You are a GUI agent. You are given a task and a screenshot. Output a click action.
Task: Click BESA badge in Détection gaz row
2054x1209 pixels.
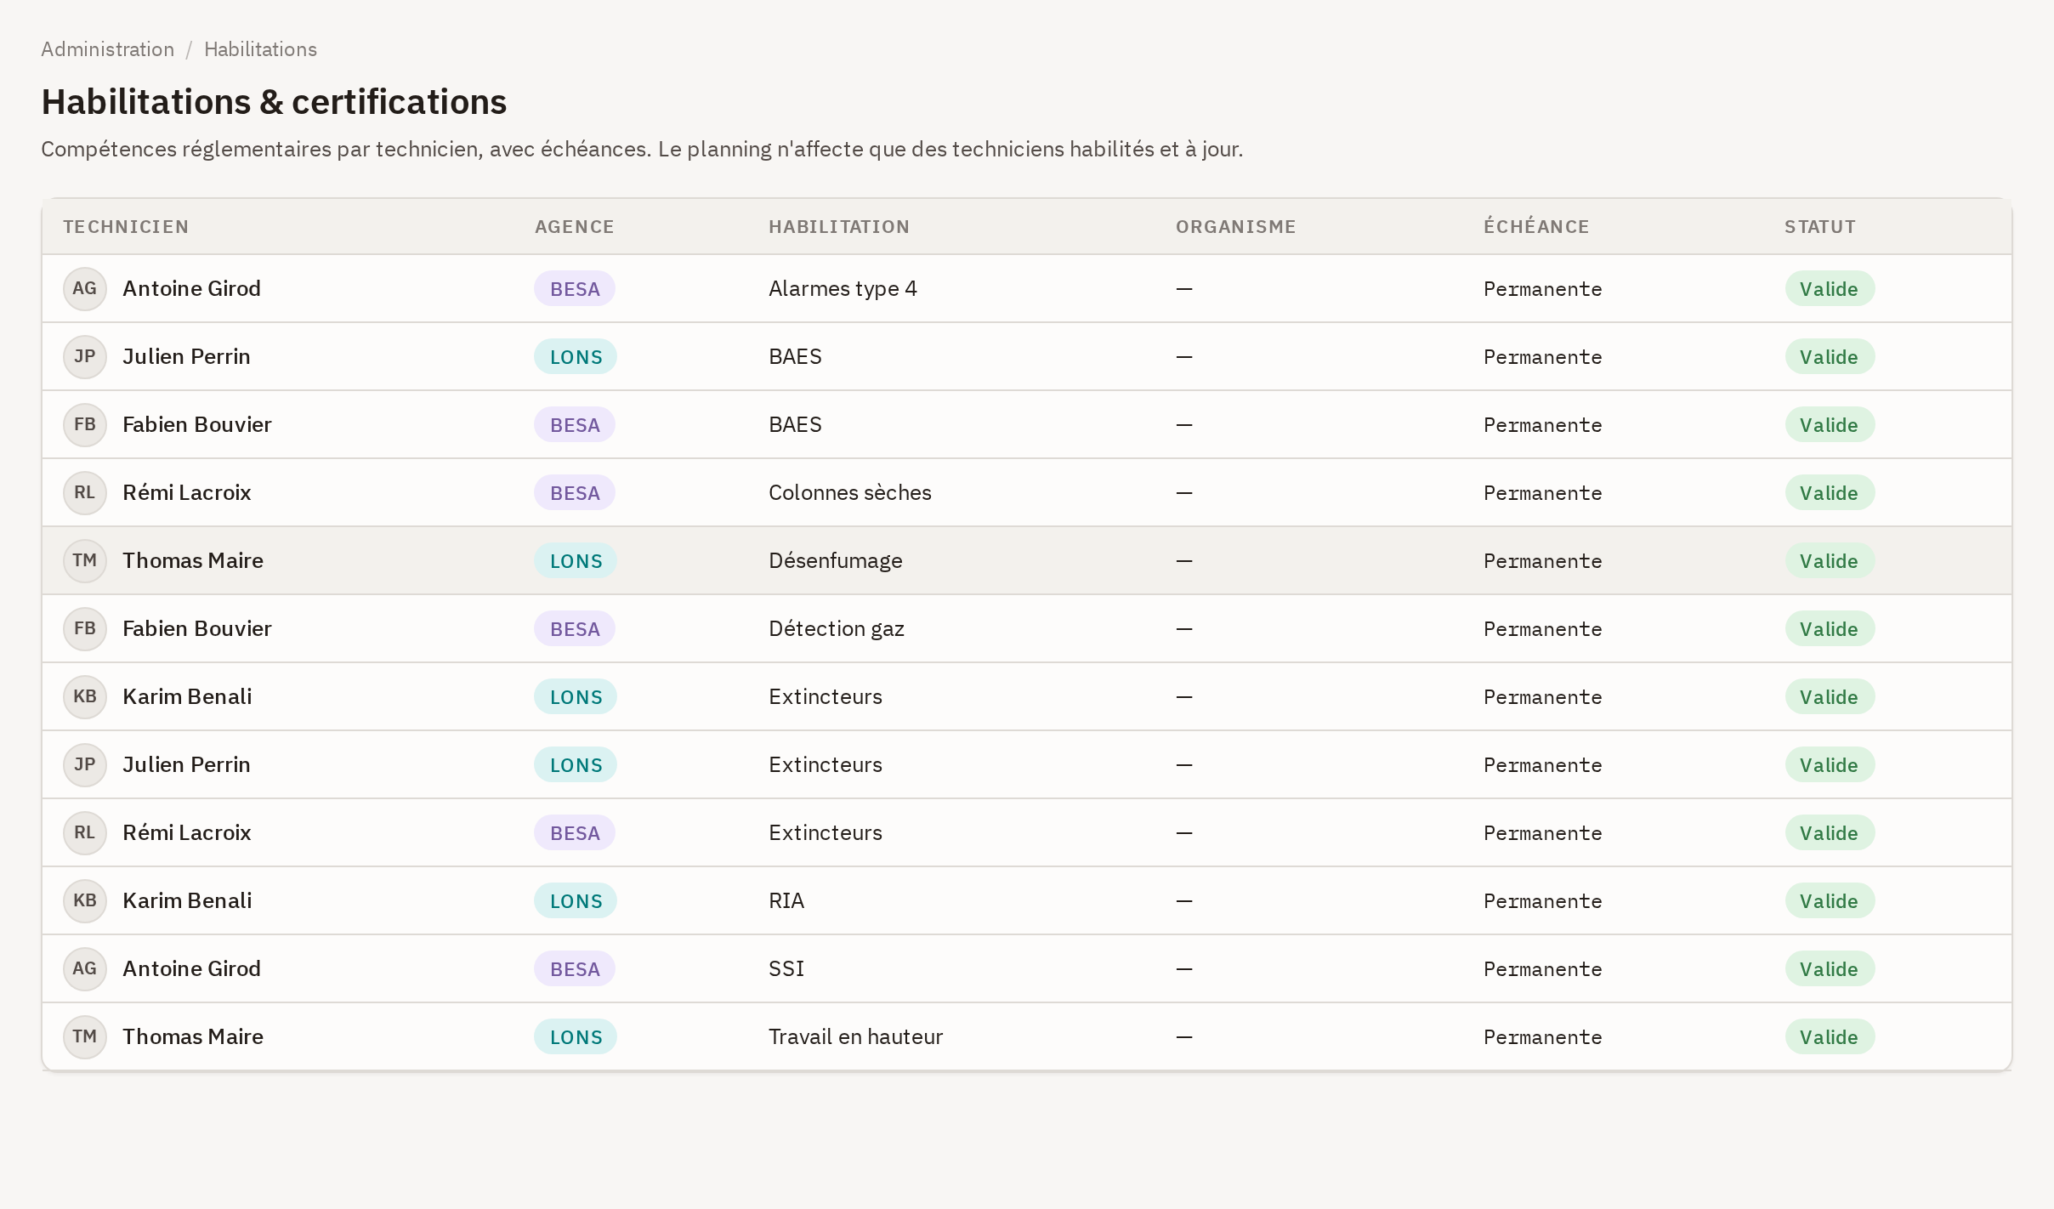pos(575,628)
